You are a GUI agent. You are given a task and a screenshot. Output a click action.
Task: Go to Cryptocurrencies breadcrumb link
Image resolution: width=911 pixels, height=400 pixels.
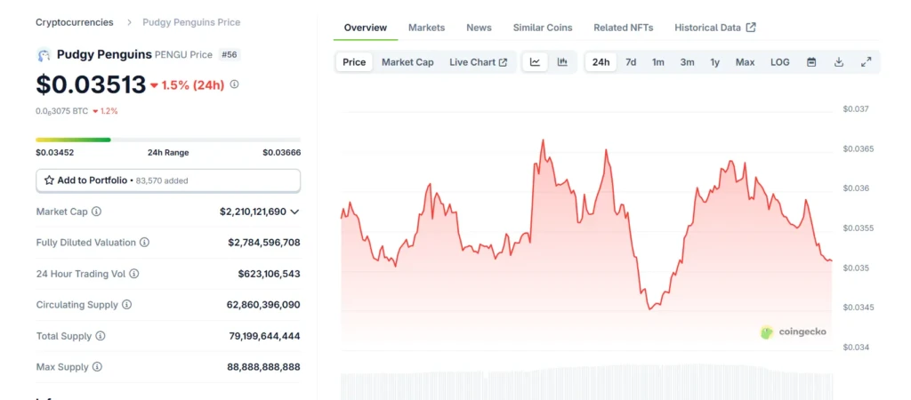coord(75,22)
